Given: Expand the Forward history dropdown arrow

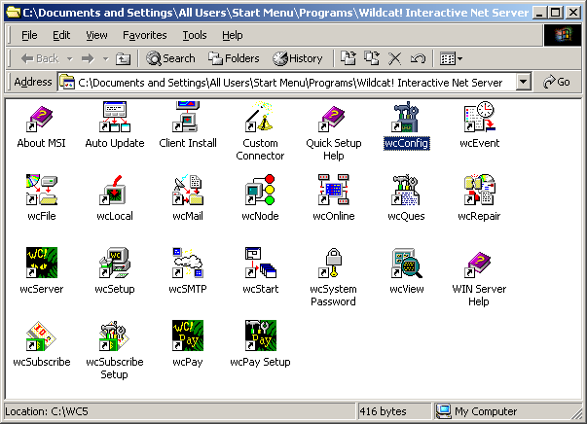Looking at the screenshot, I should coord(105,58).
